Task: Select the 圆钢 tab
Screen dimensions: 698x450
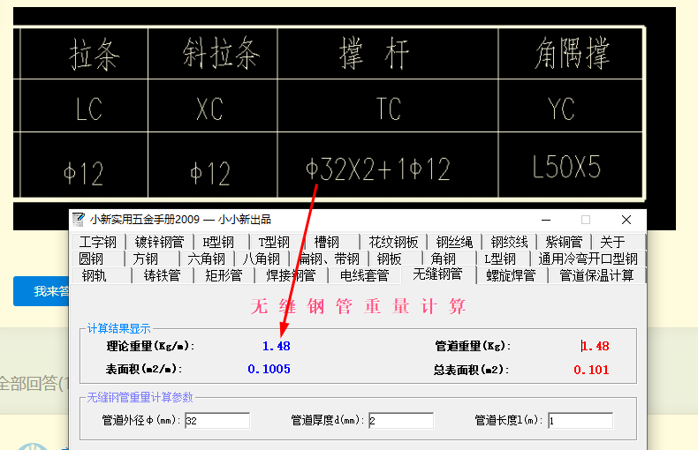Action: [x=91, y=259]
